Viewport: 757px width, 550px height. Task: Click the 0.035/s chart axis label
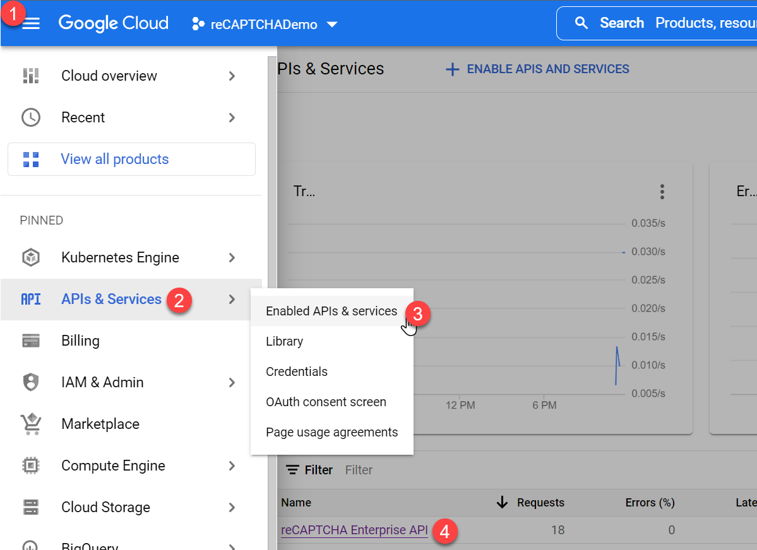(x=648, y=223)
